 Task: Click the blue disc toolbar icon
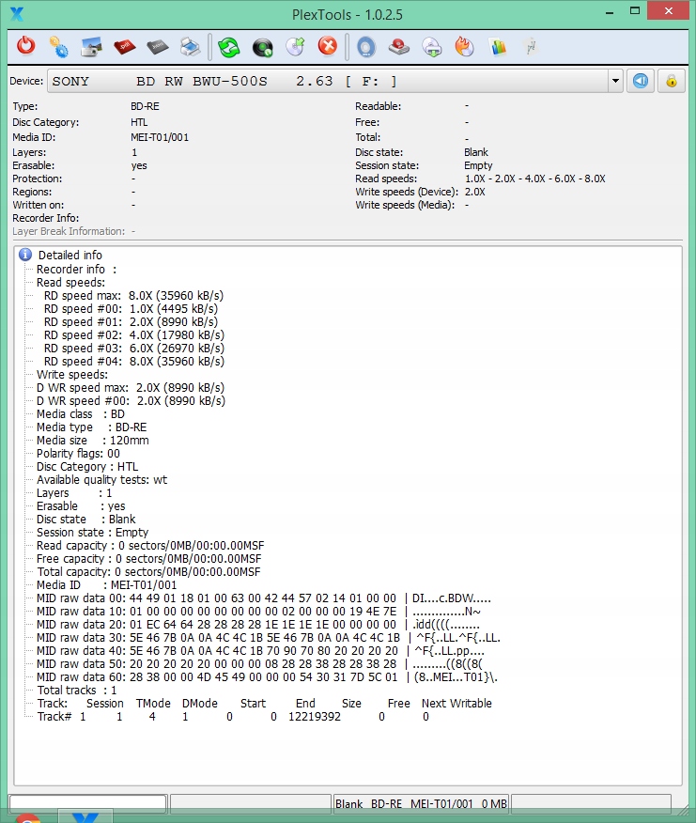point(366,46)
